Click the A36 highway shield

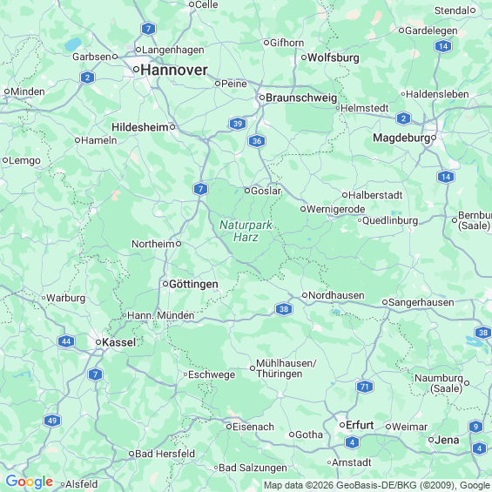click(257, 141)
